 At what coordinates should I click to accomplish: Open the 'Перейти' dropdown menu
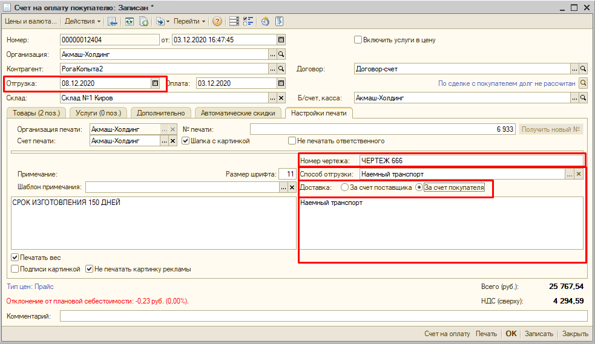pyautogui.click(x=189, y=21)
